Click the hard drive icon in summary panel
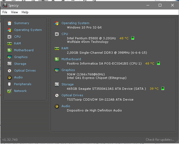The image size is (179, 144). (x=57, y=84)
